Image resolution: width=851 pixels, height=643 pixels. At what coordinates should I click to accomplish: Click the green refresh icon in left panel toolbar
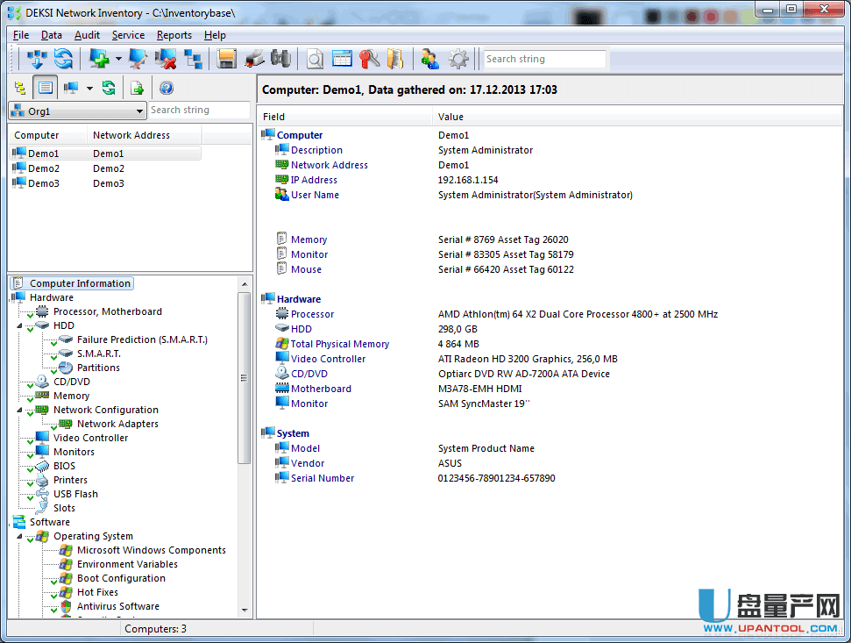[x=108, y=88]
